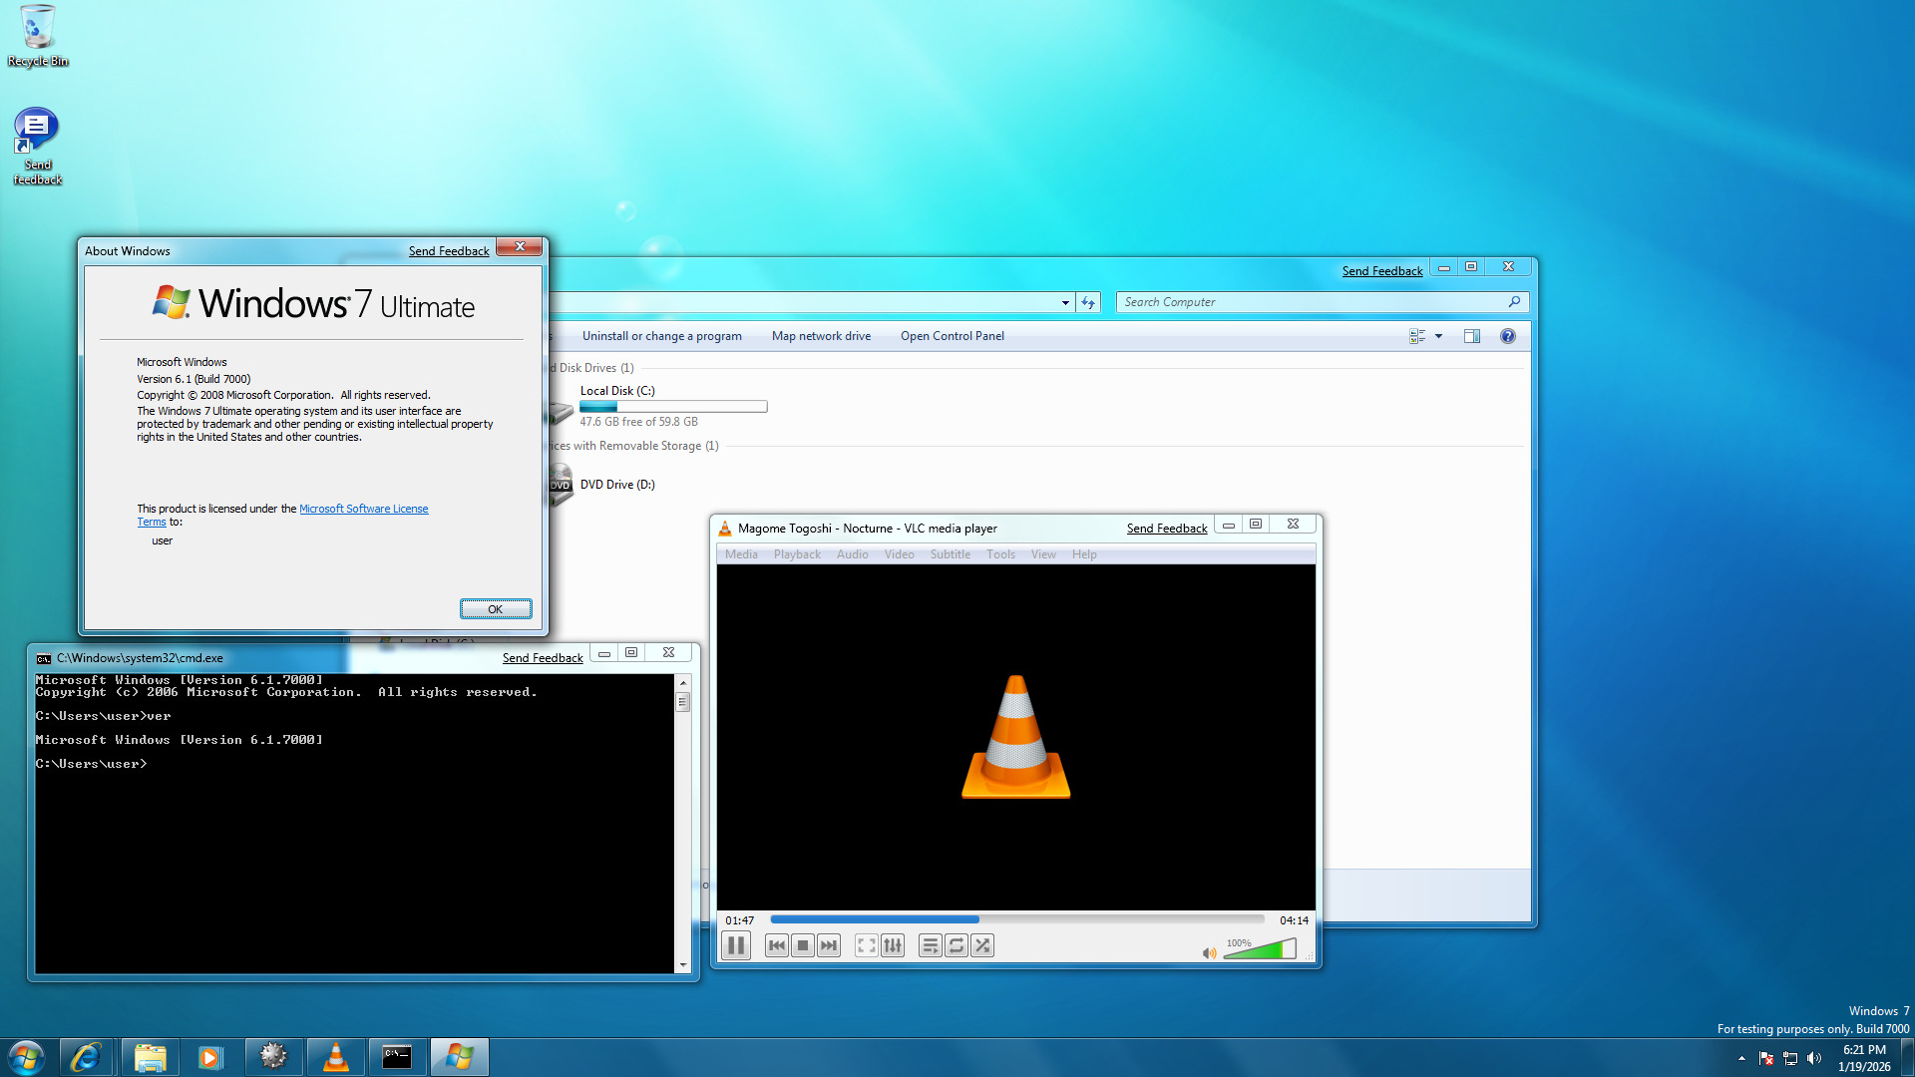This screenshot has height=1077, width=1915.
Task: Click the VLC previous track button
Action: point(777,945)
